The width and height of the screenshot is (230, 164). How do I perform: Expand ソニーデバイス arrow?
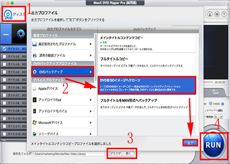(x=91, y=134)
